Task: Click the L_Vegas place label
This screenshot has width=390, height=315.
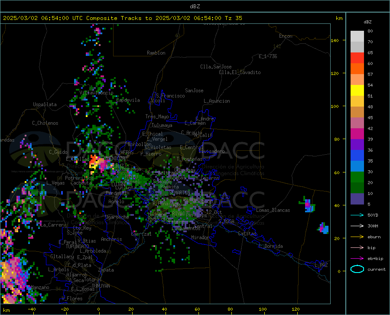Action: [x=55, y=183]
